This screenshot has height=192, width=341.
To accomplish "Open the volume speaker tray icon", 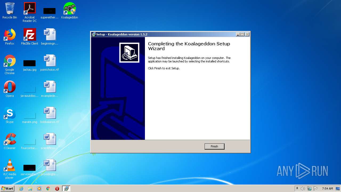I will click(303, 189).
